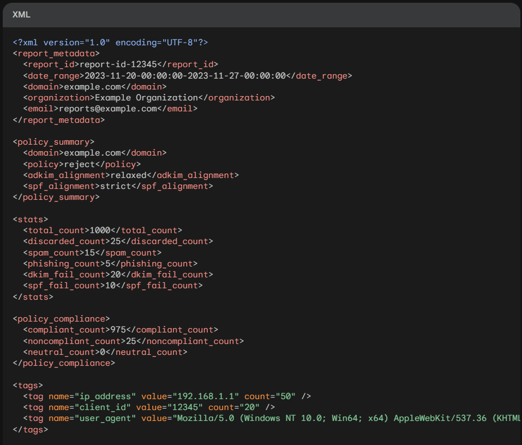Click the neutral_count 0 line
Image resolution: width=522 pixels, height=445 pixels.
pyautogui.click(x=105, y=352)
